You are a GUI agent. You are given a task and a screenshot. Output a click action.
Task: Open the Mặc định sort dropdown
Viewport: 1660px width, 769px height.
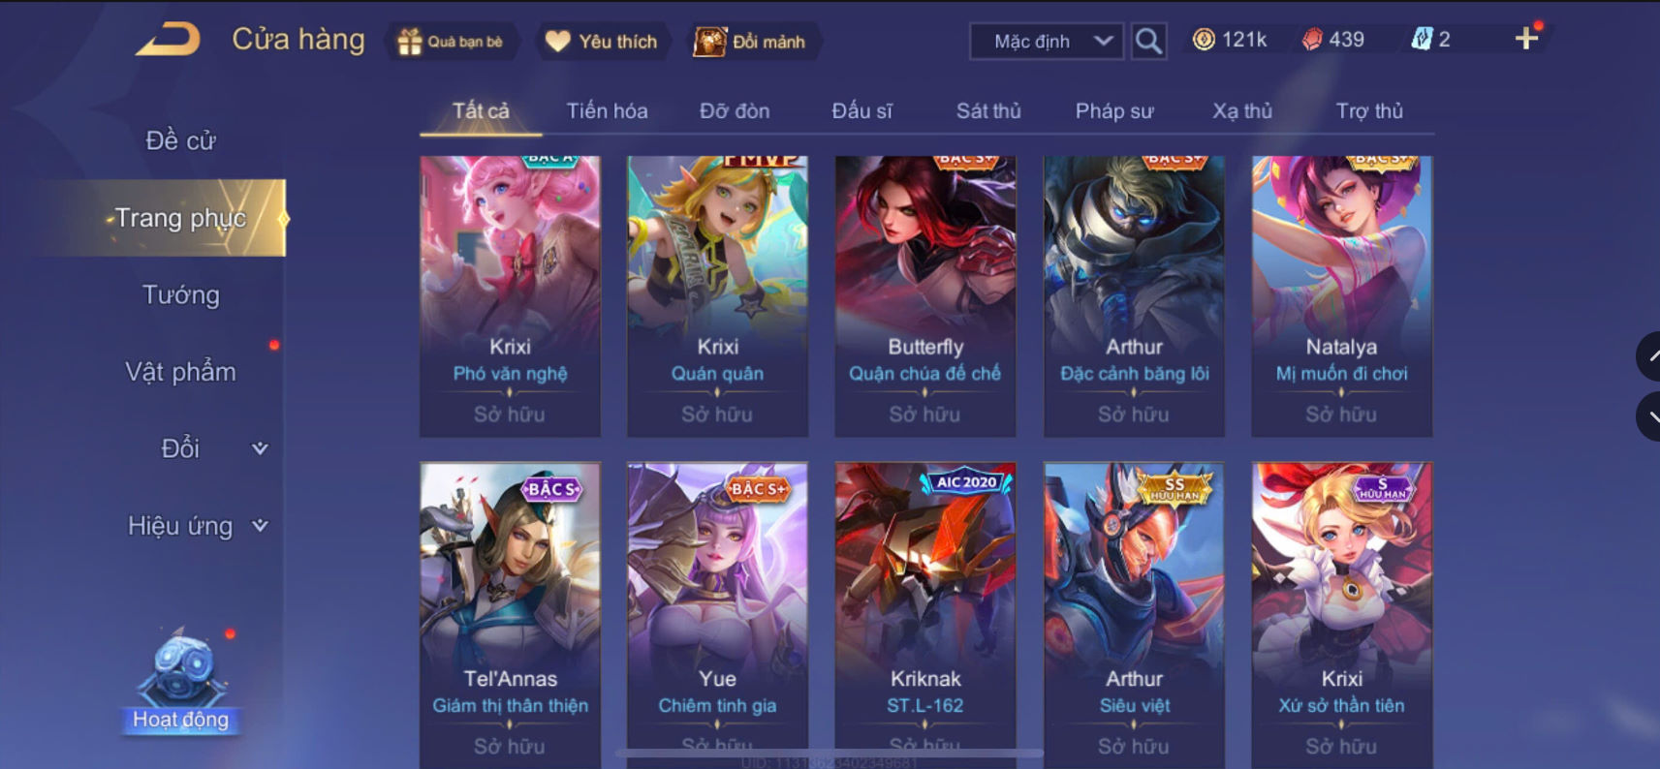tap(1047, 42)
